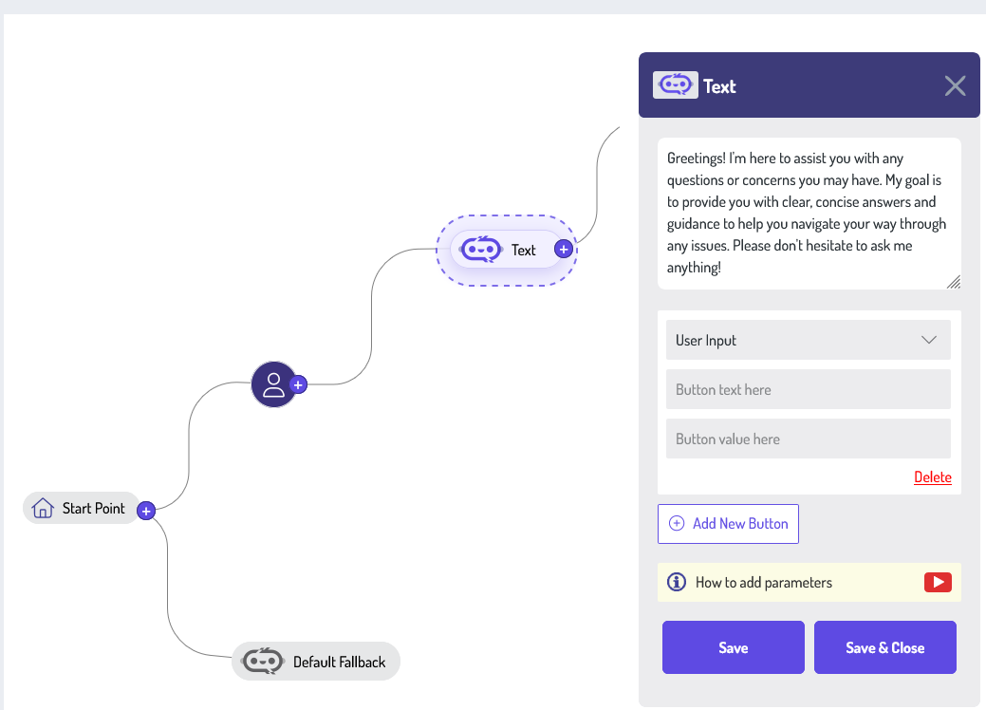This screenshot has height=710, width=986.
Task: Play the YouTube tutorial video icon
Action: tap(938, 582)
